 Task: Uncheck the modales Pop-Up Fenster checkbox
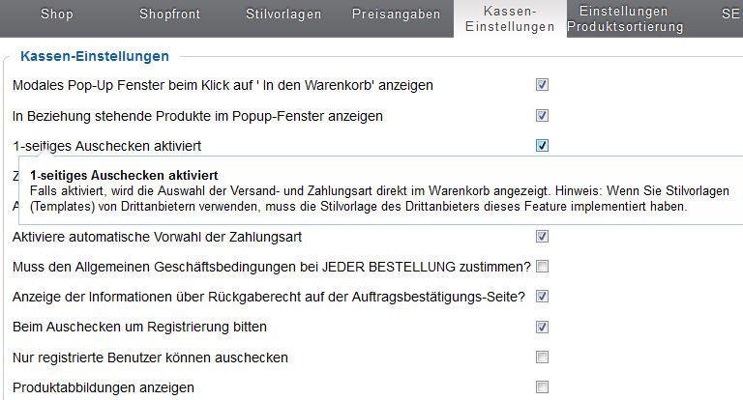point(543,85)
